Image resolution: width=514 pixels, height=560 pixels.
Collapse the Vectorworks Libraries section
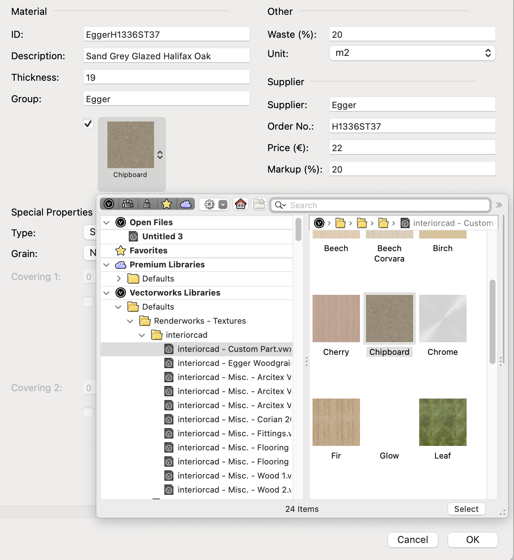point(107,293)
